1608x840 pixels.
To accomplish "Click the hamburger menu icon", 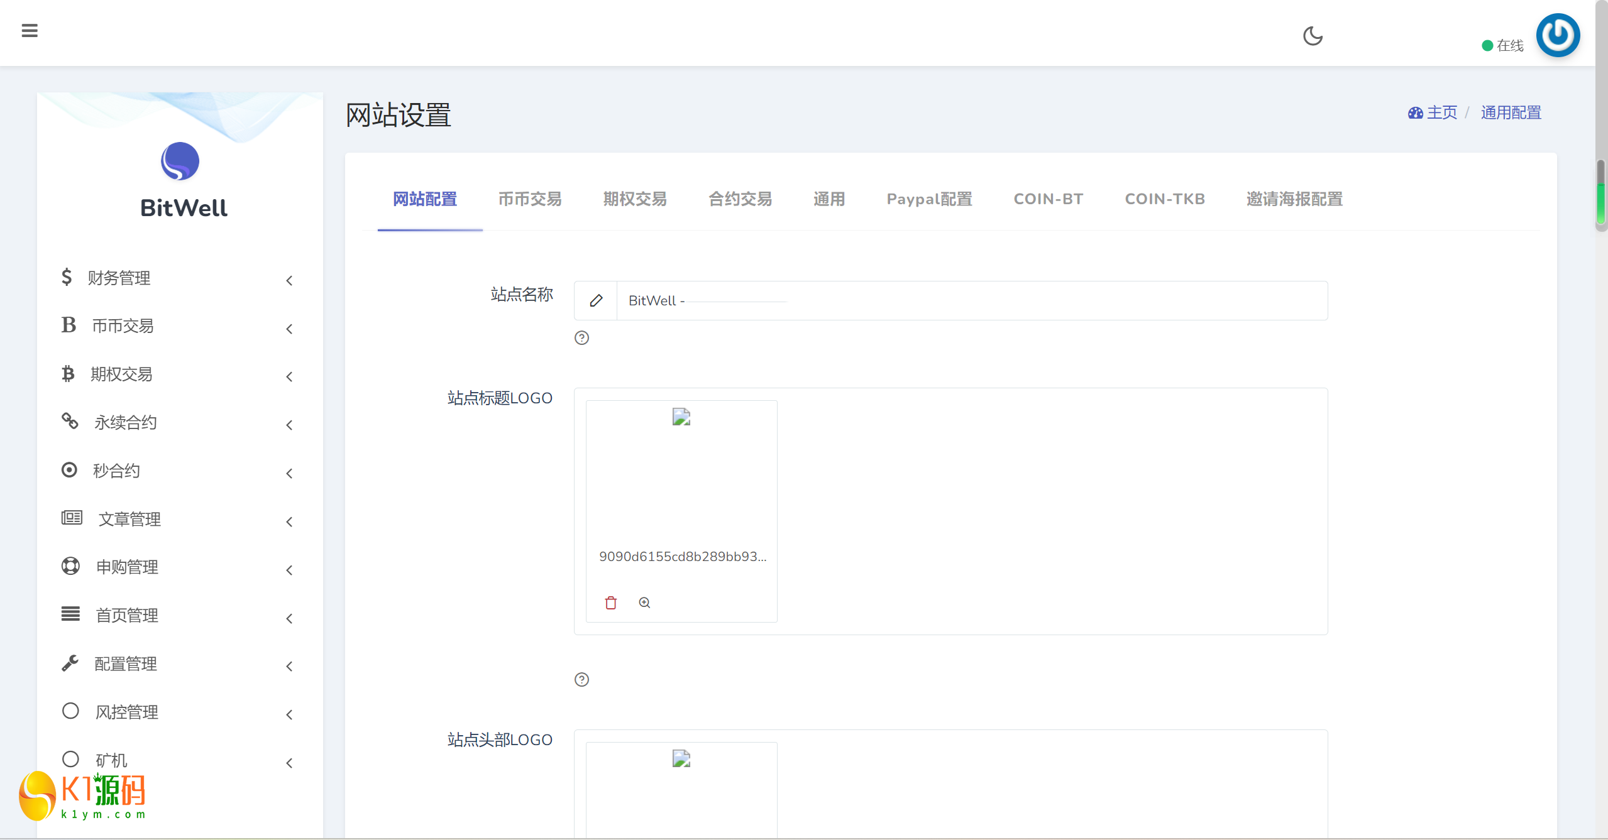I will [x=30, y=30].
